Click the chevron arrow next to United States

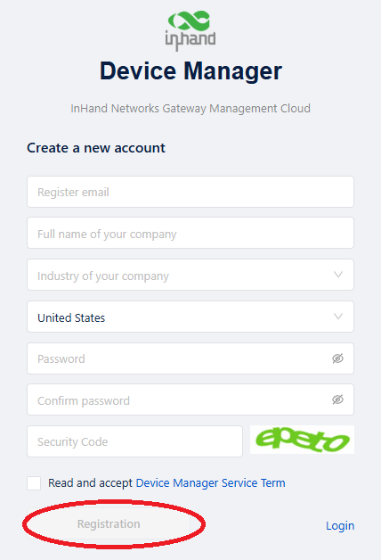click(338, 316)
